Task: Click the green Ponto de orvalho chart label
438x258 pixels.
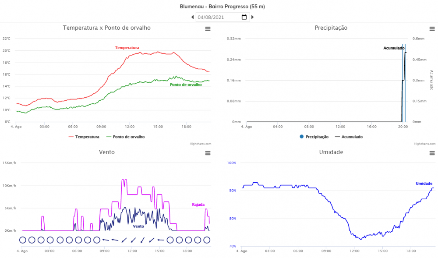Action: pos(186,85)
